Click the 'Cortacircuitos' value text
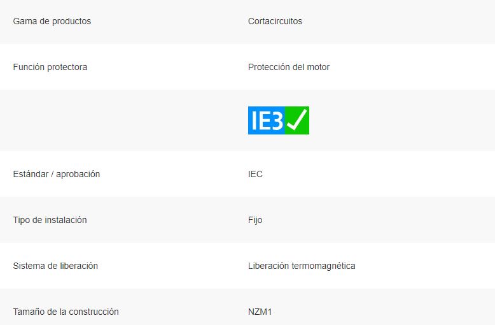 tap(275, 21)
